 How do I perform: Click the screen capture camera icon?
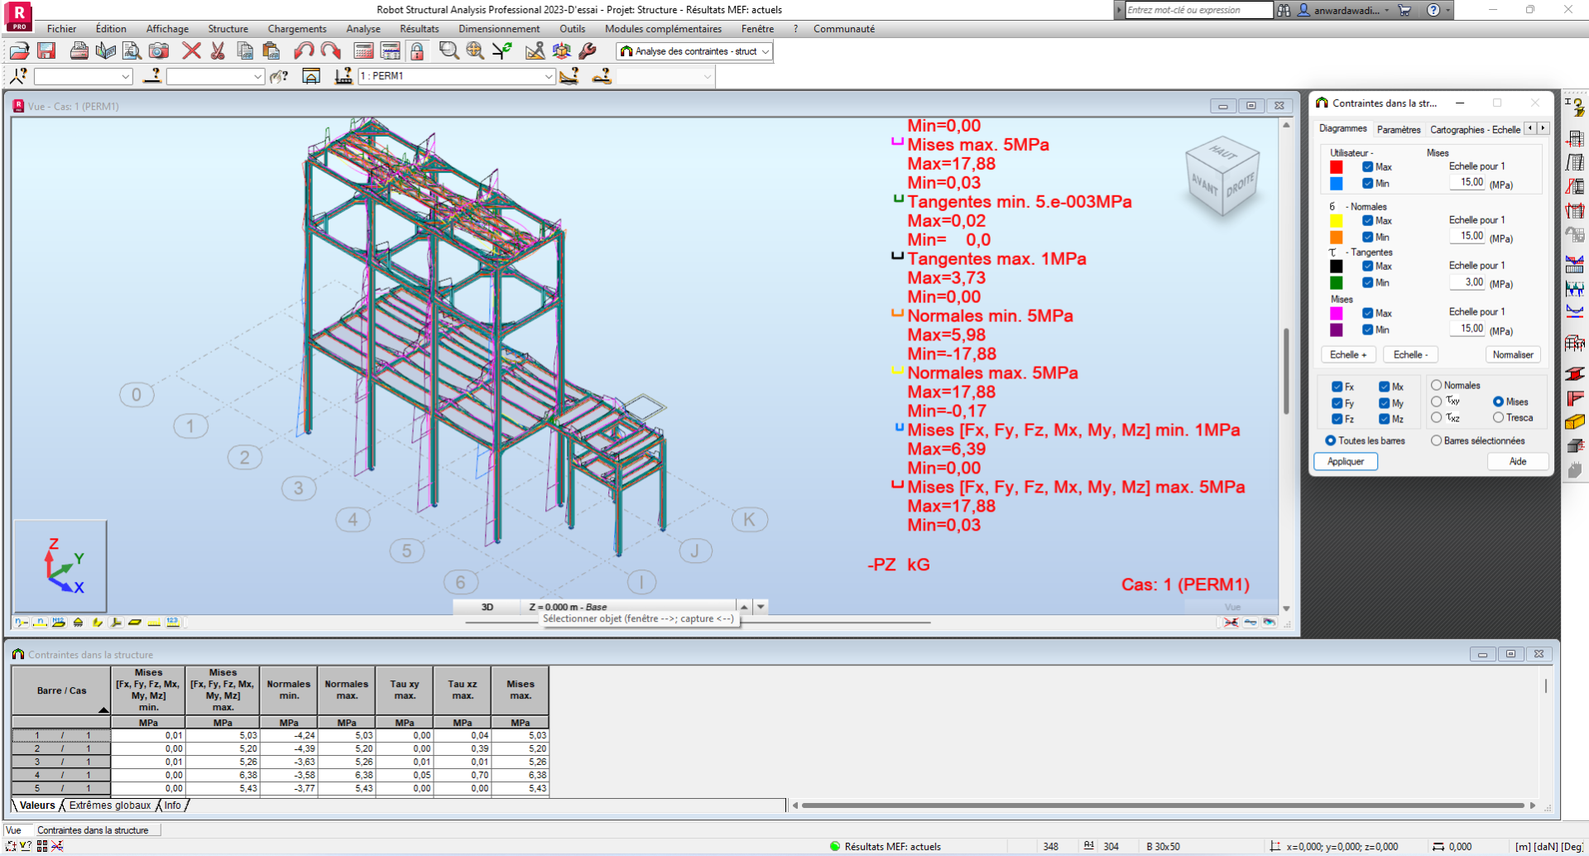[x=158, y=51]
